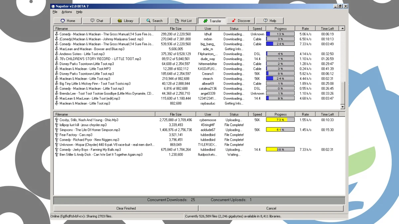This screenshot has width=399, height=224.
Task: Switch to the Transfer tab
Action: tap(212, 21)
